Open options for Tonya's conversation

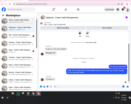[30, 21]
